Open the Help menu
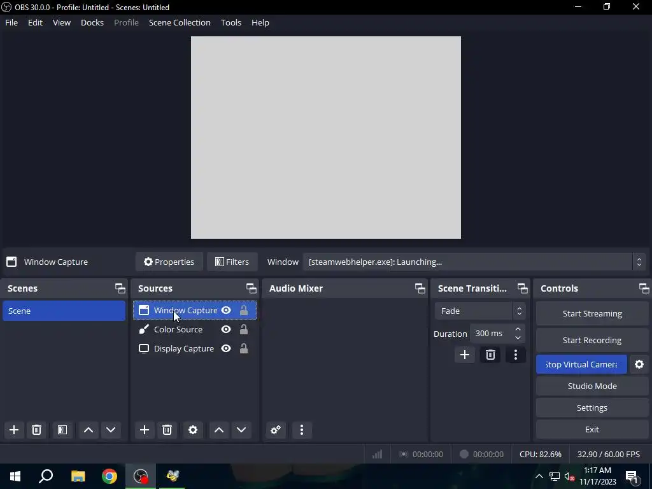Viewport: 652px width, 489px height. (260, 22)
